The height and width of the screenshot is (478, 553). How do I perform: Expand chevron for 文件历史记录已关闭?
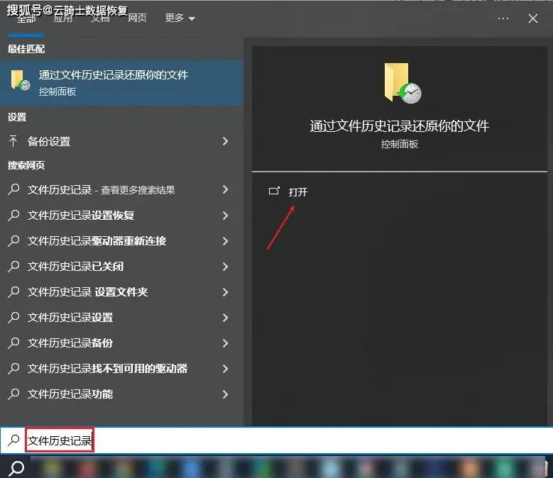pos(226,266)
